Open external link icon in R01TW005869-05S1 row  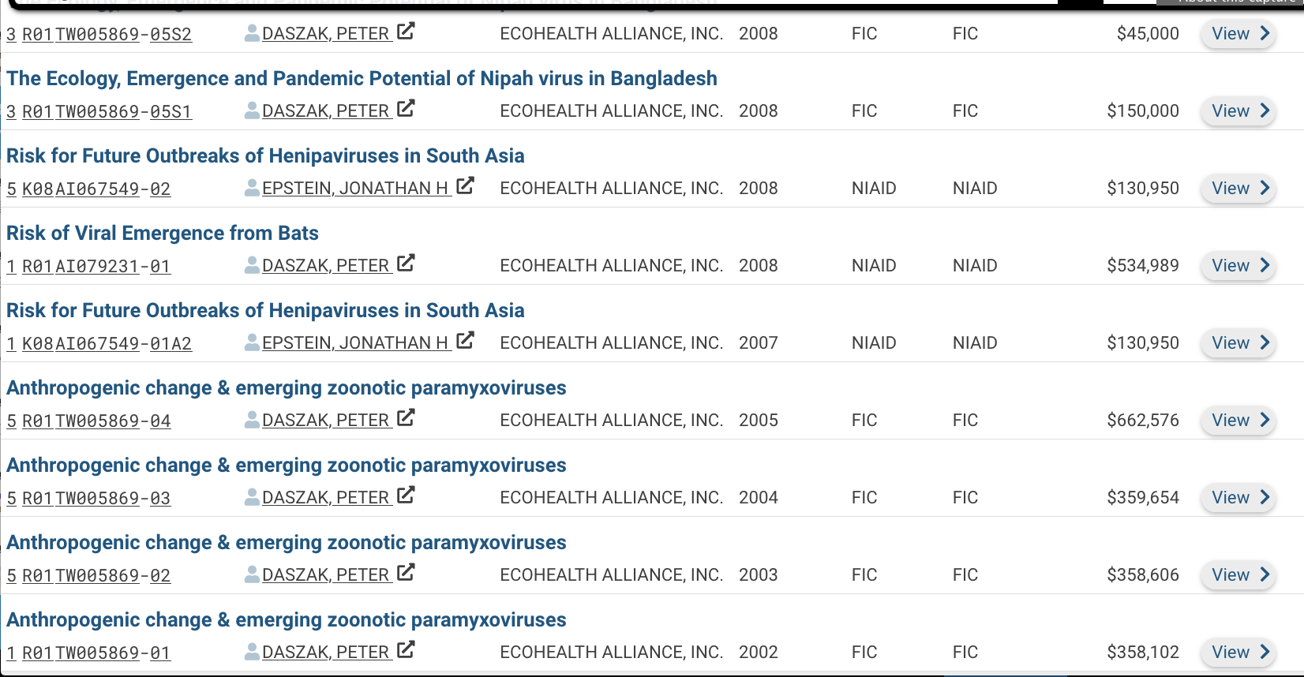[406, 109]
